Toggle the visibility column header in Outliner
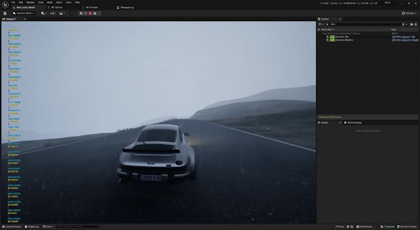 [319, 30]
